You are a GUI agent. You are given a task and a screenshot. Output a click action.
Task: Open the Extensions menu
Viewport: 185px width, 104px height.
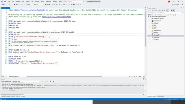[48, 1]
